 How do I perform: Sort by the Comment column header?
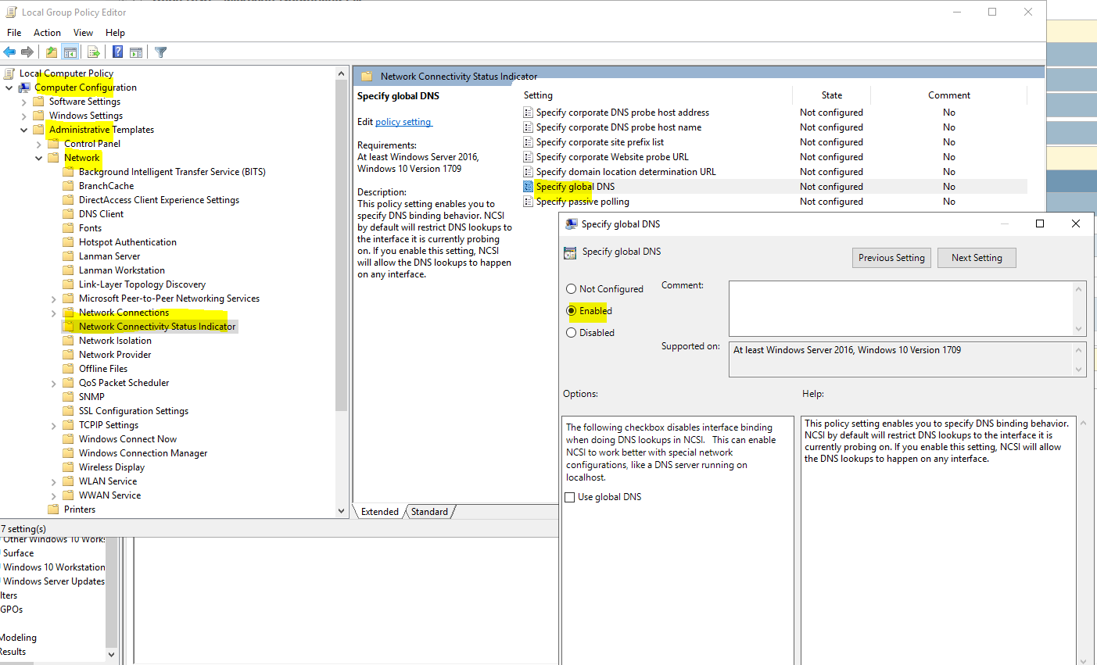click(949, 95)
